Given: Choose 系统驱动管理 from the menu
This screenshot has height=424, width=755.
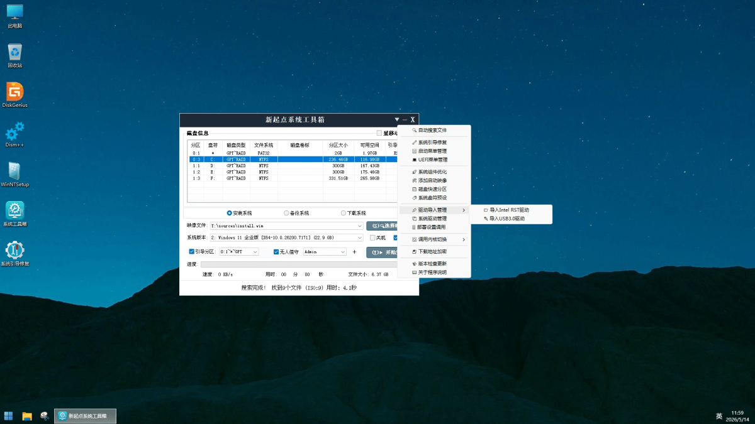Looking at the screenshot, I should (434, 219).
